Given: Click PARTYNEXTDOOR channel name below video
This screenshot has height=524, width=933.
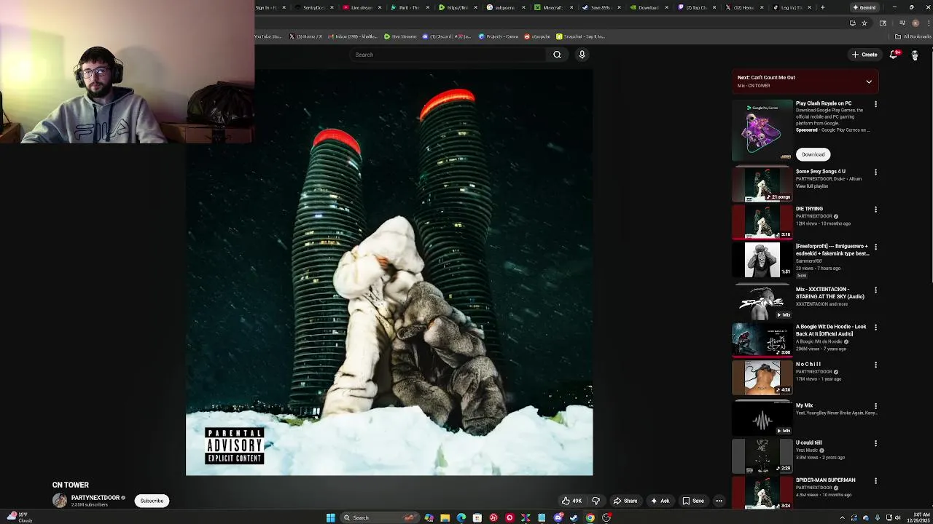Looking at the screenshot, I should [95, 498].
